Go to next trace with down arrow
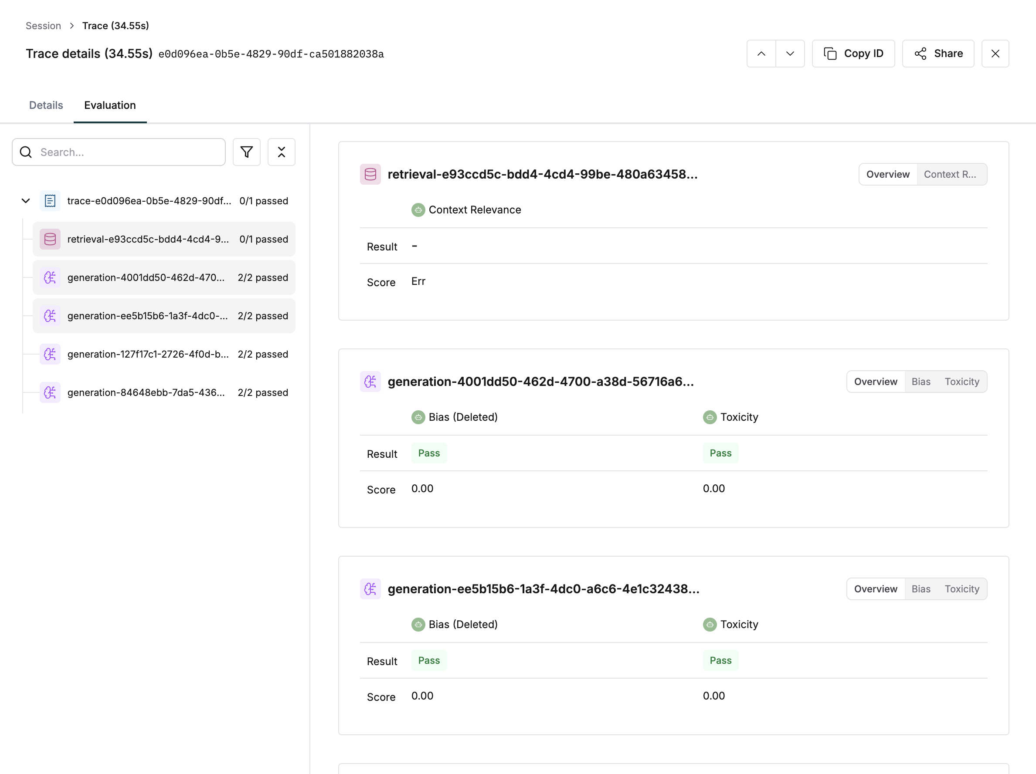 (790, 54)
